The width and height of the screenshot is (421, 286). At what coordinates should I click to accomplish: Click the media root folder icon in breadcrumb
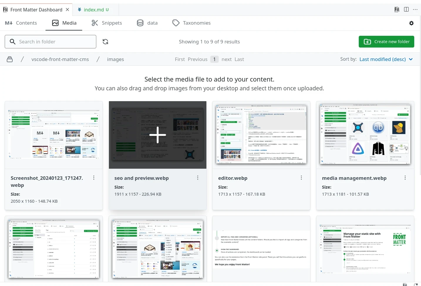(x=10, y=59)
